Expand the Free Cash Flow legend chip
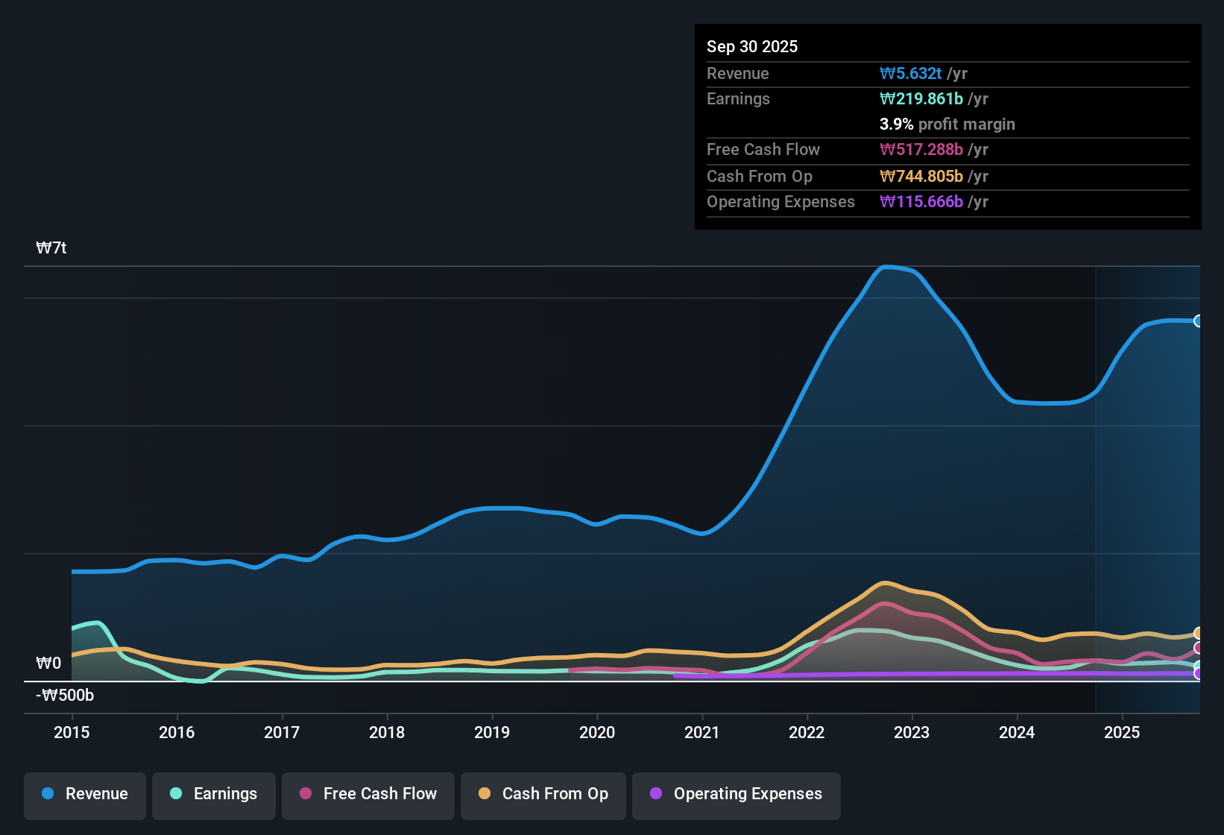Screen dimensions: 1224x835 (367, 795)
